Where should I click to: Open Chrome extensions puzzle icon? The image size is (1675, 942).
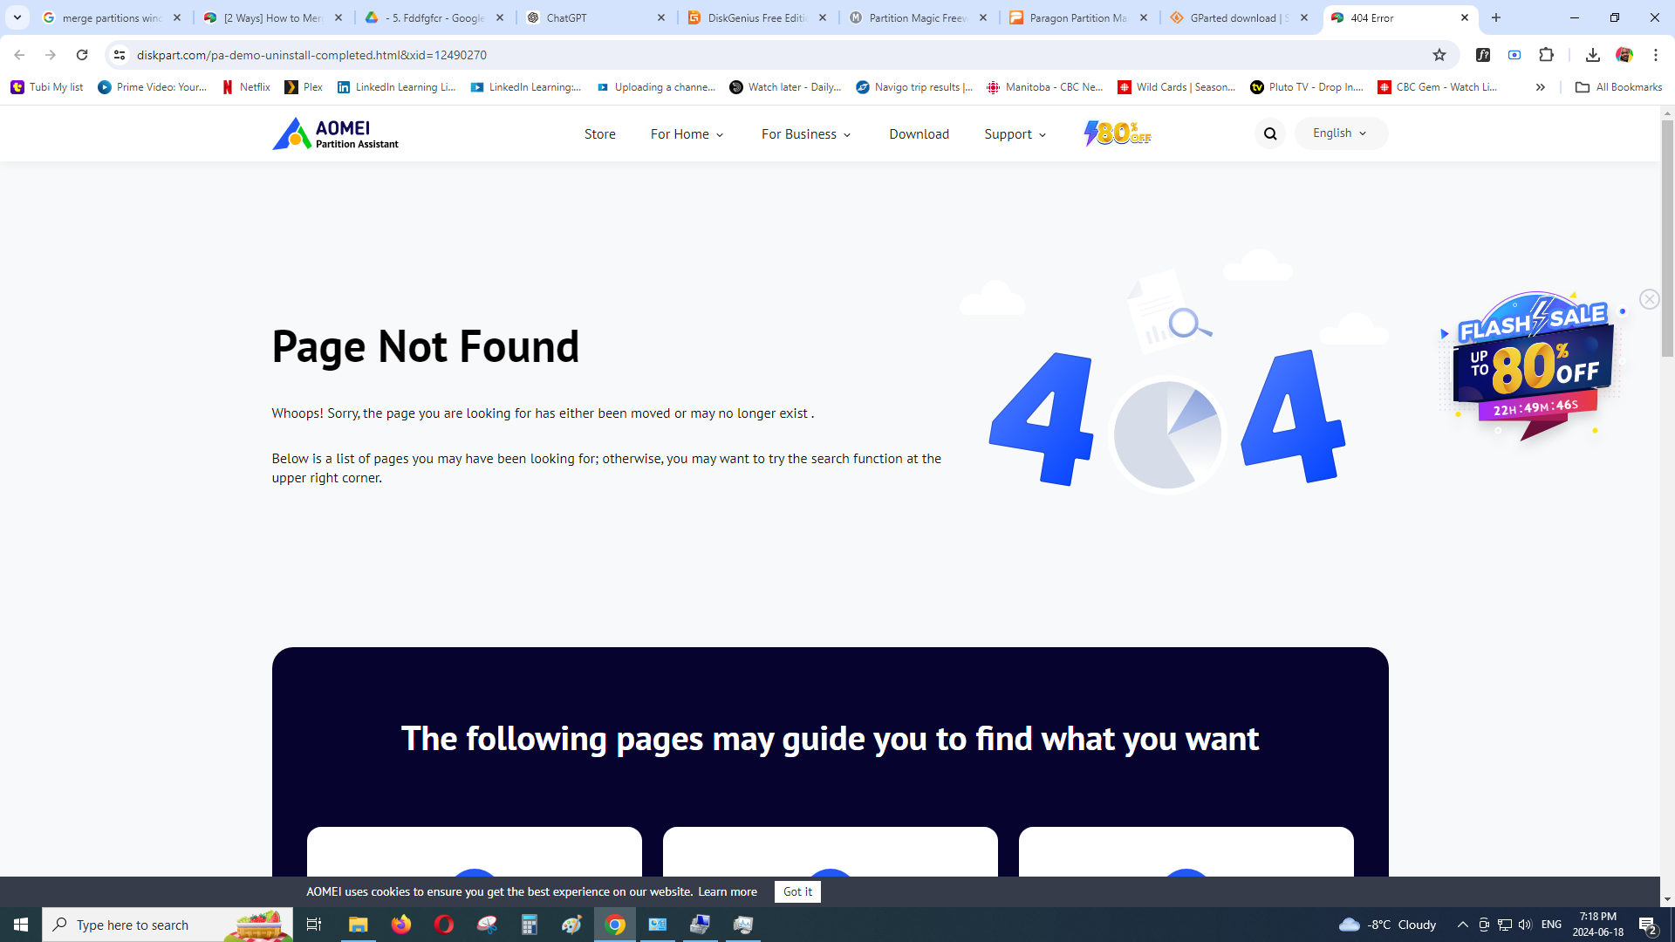coord(1547,55)
